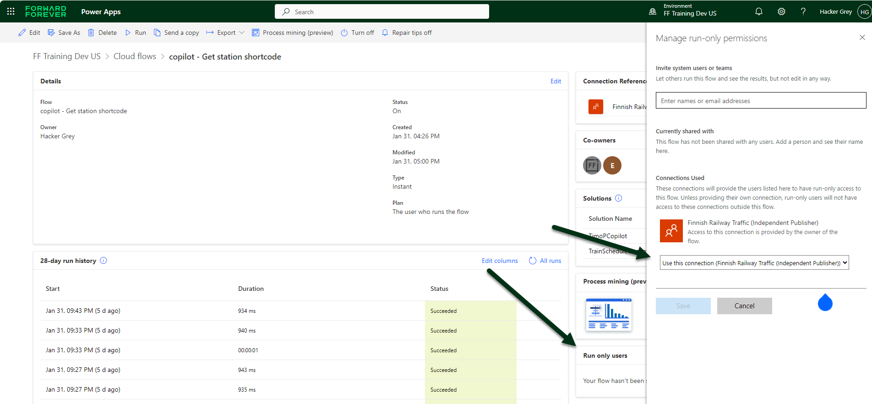The height and width of the screenshot is (404, 872).
Task: Click the Finnish Railway connection reference icon
Action: (595, 107)
